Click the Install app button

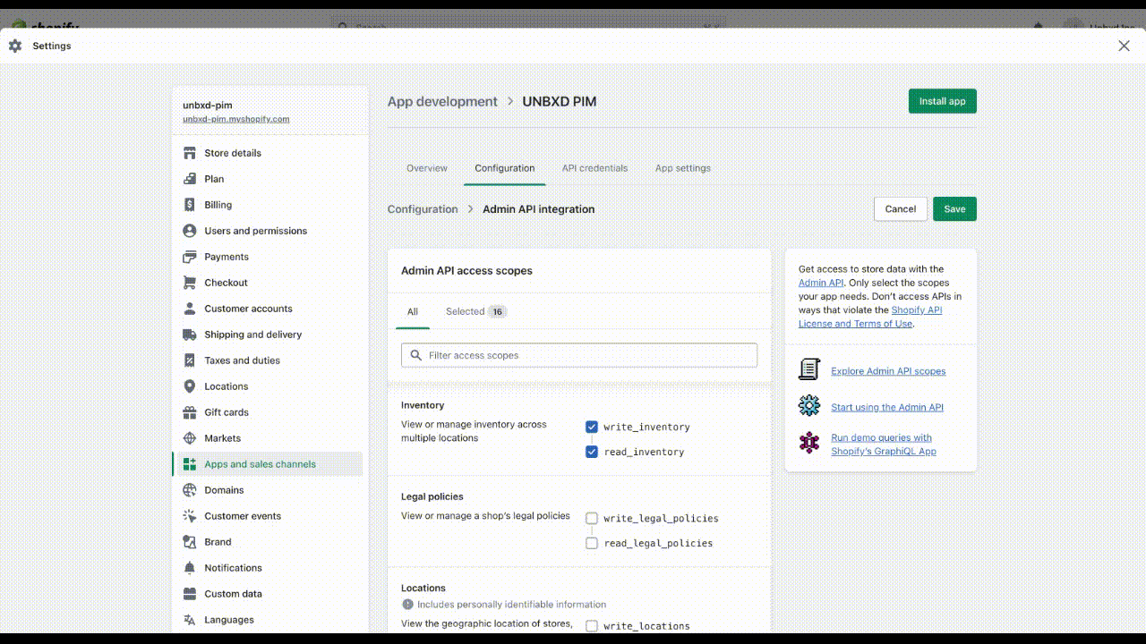point(943,101)
